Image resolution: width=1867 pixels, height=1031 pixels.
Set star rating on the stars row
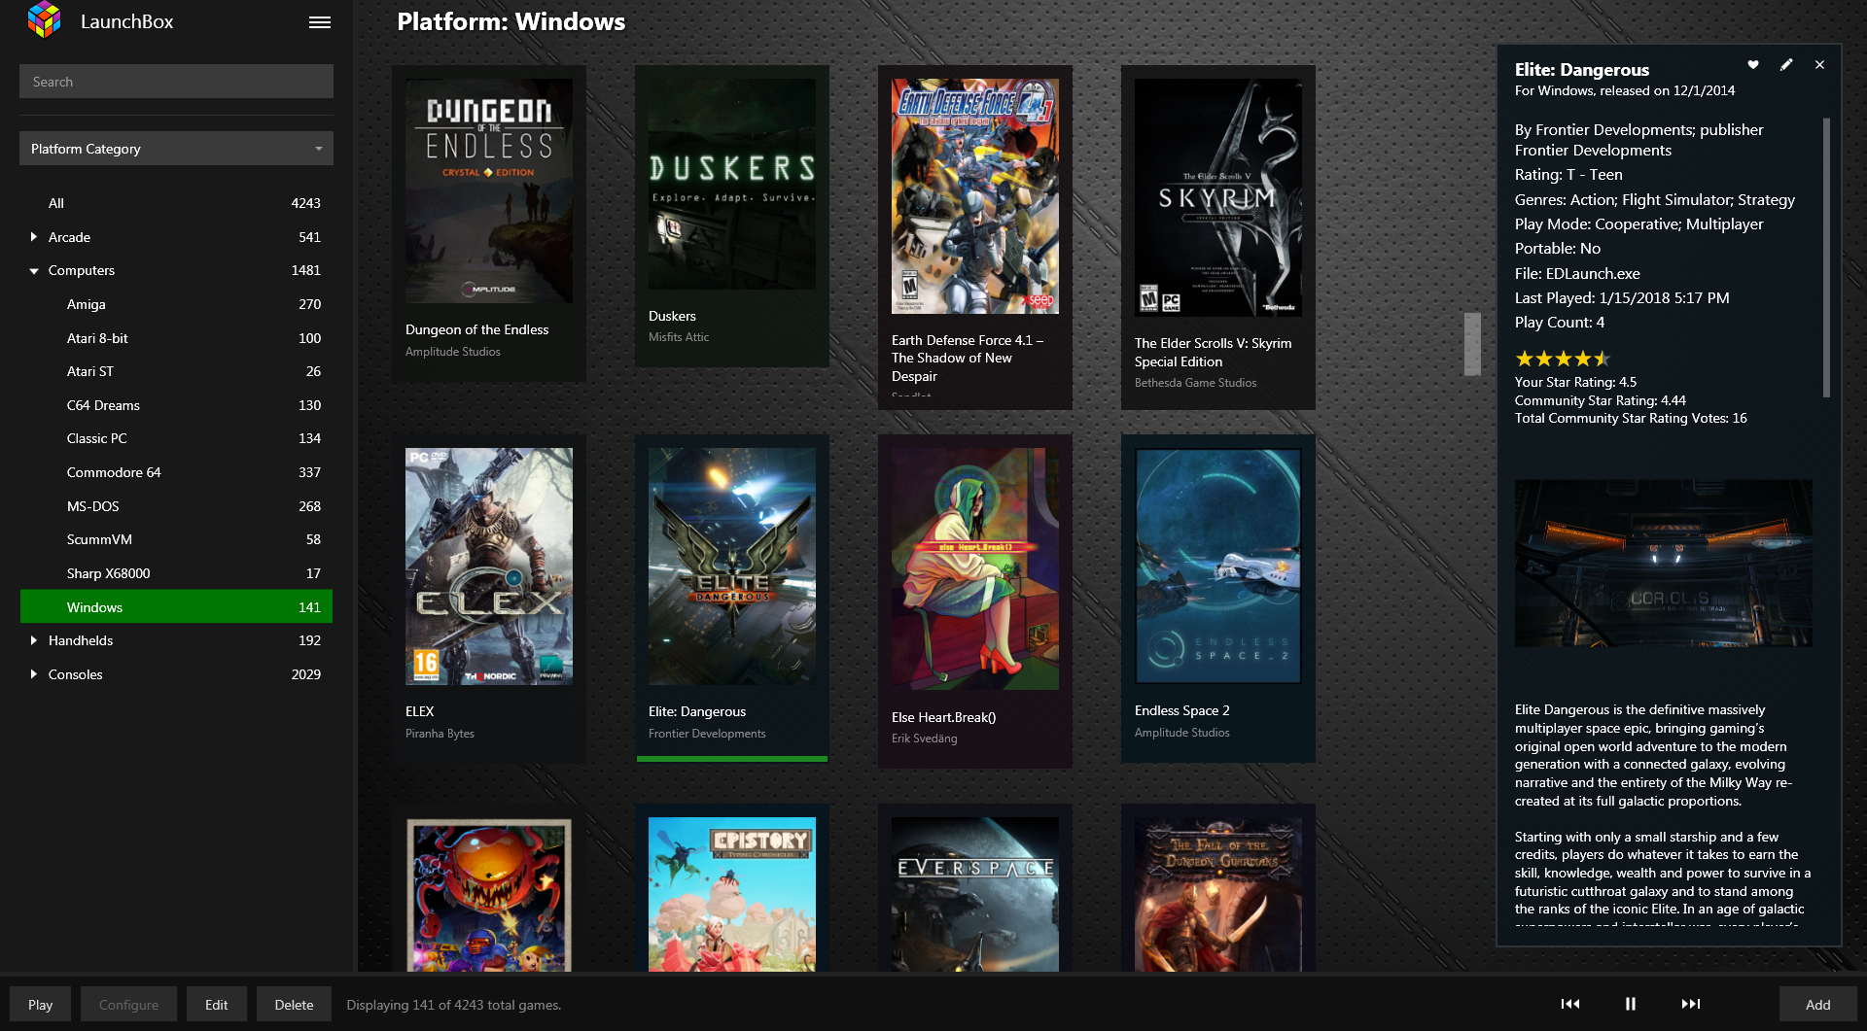click(1563, 359)
